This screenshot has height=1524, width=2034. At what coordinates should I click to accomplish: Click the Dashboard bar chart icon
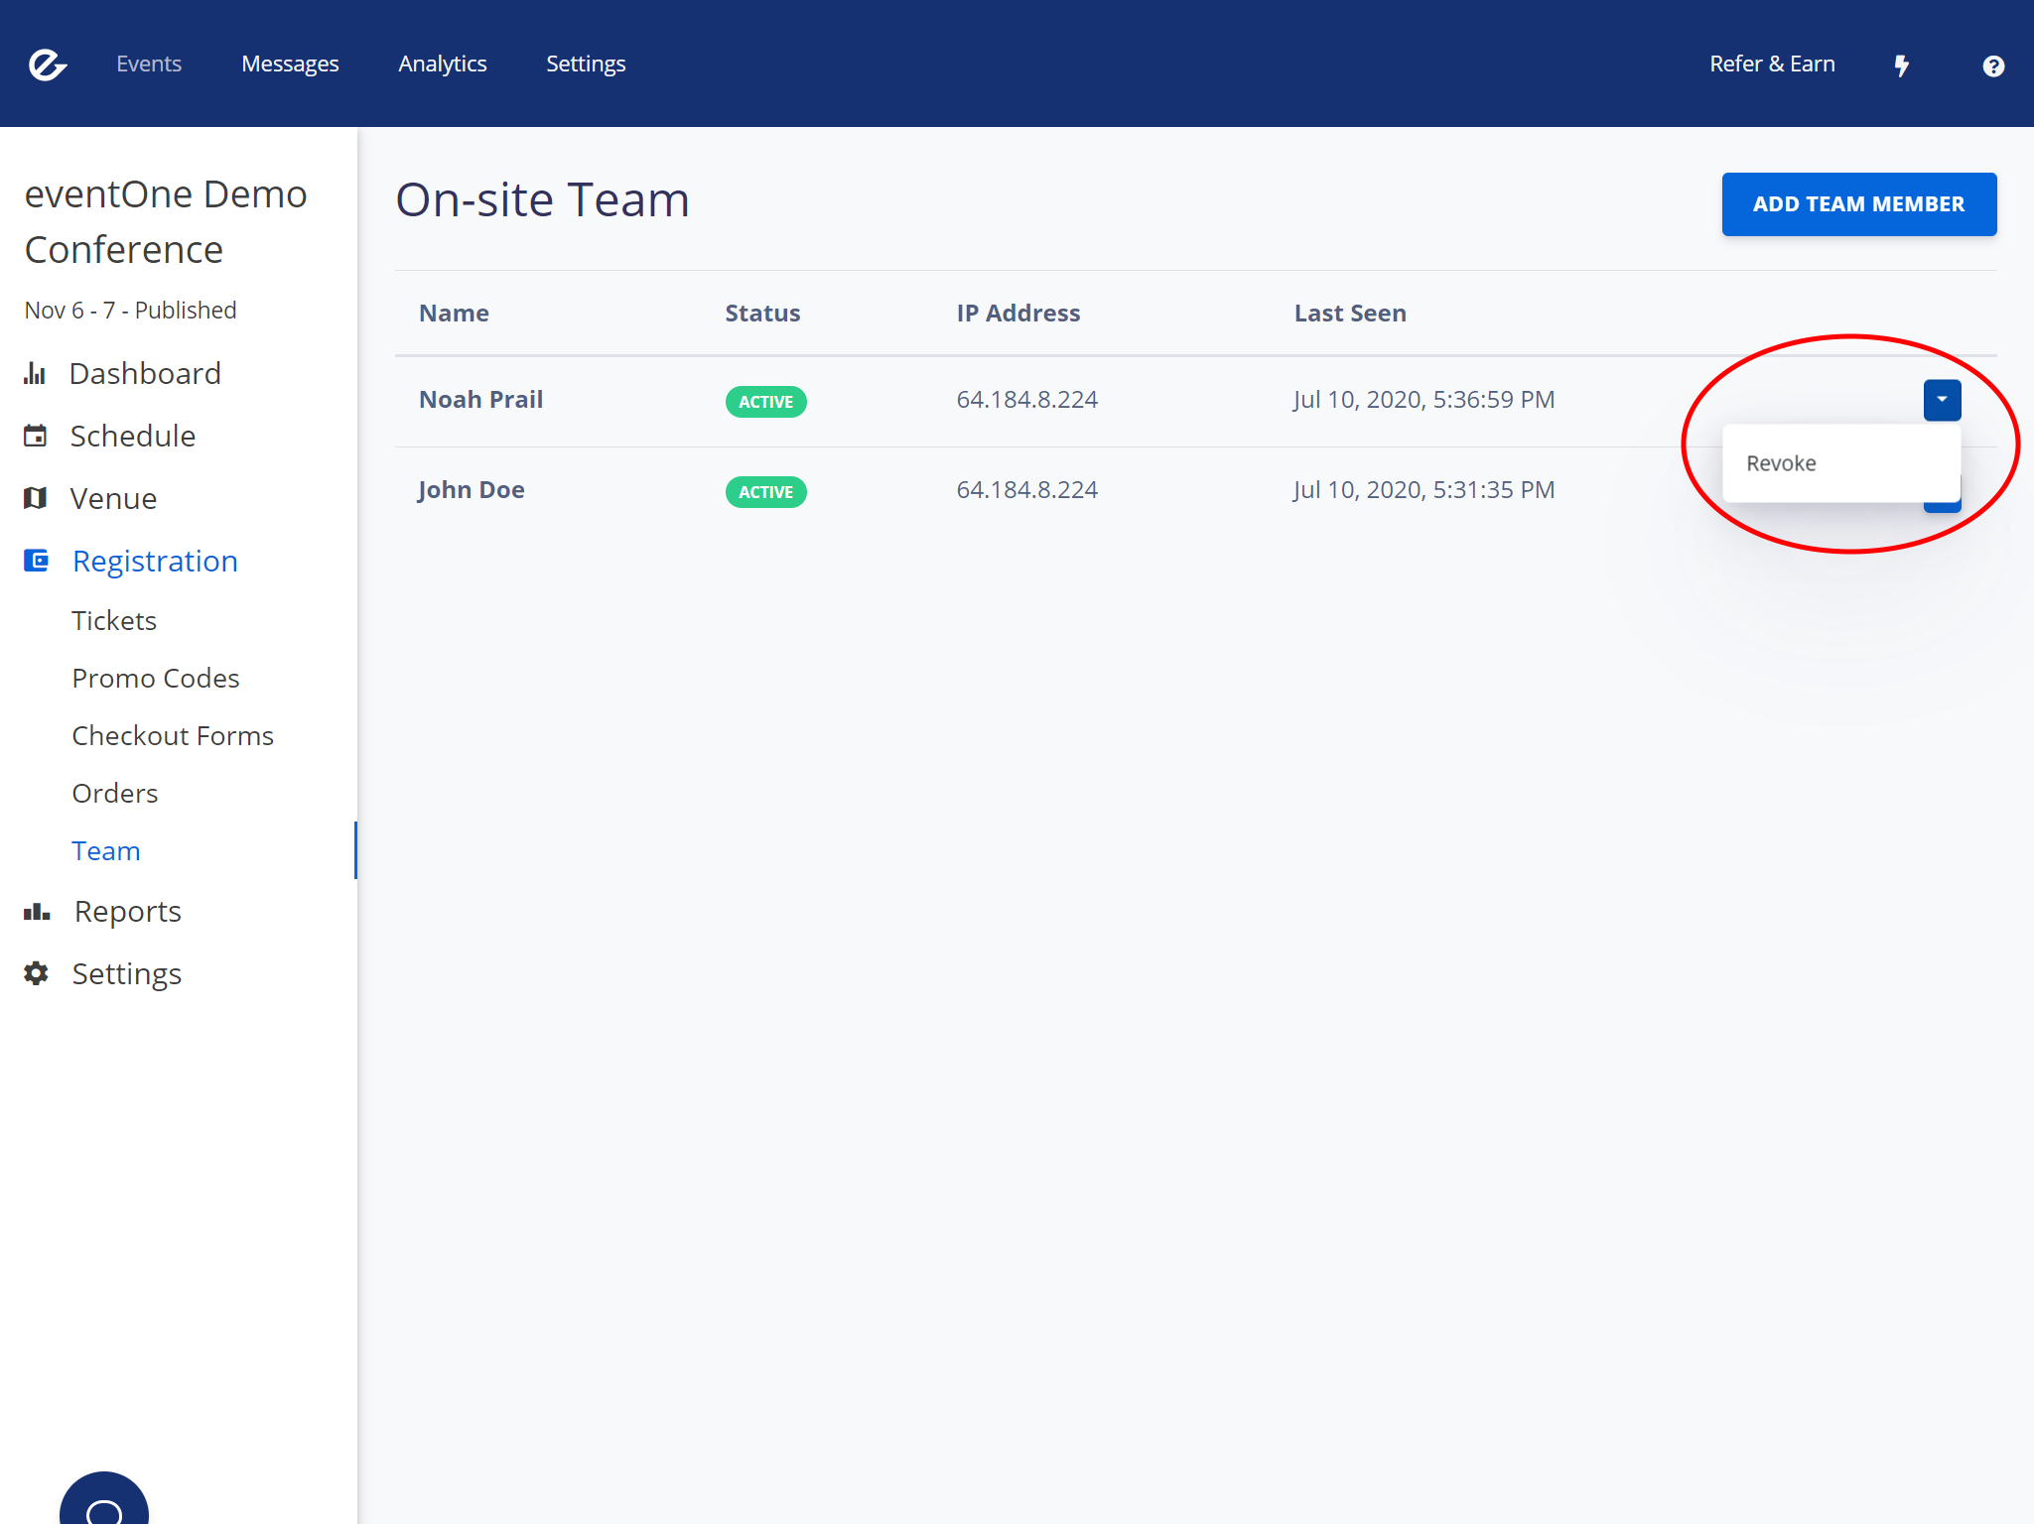pyautogui.click(x=35, y=374)
